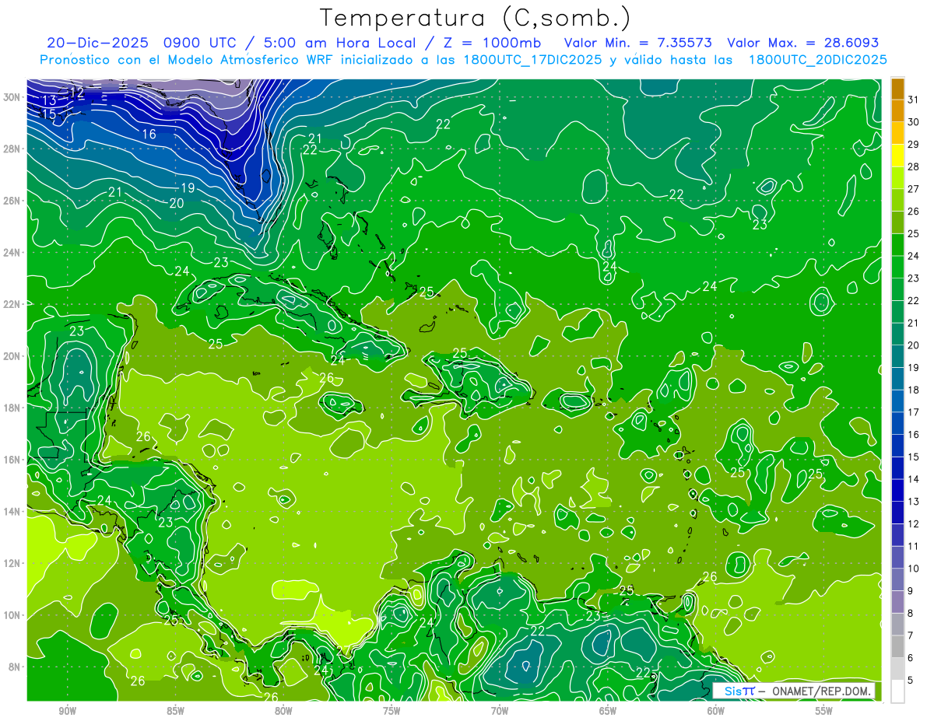Click the "30N" latitude axis label

click(12, 97)
